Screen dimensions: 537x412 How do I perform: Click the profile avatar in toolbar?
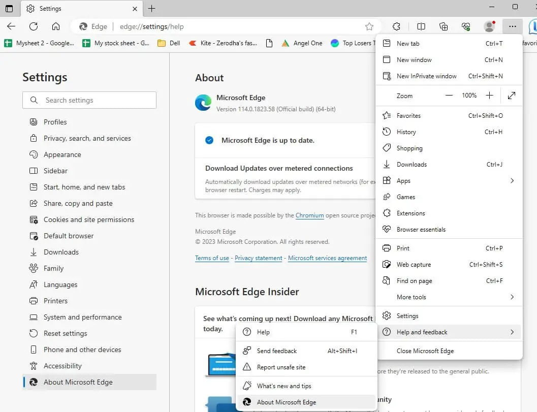(488, 26)
